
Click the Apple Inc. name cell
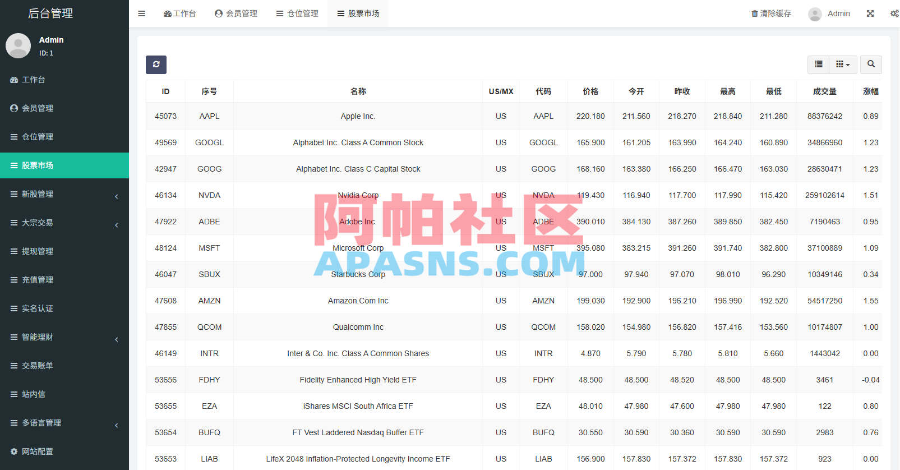[x=358, y=116]
